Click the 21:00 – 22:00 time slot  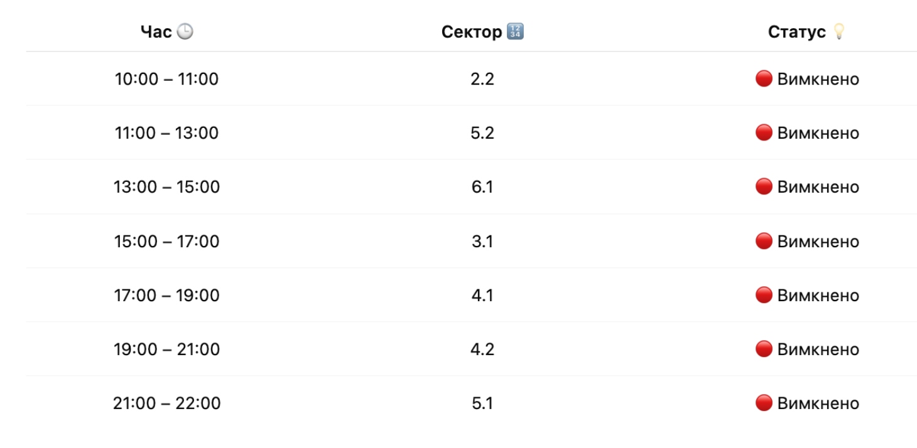[x=166, y=403]
